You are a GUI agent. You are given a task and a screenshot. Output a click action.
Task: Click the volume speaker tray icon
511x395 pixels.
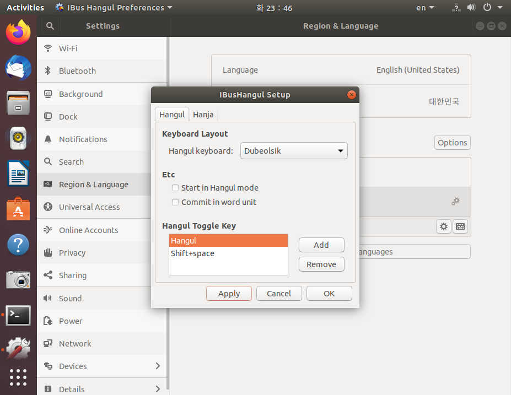[471, 7]
